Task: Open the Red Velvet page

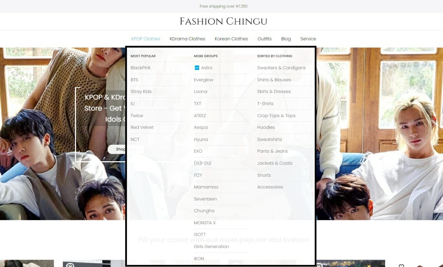Action: pos(142,127)
